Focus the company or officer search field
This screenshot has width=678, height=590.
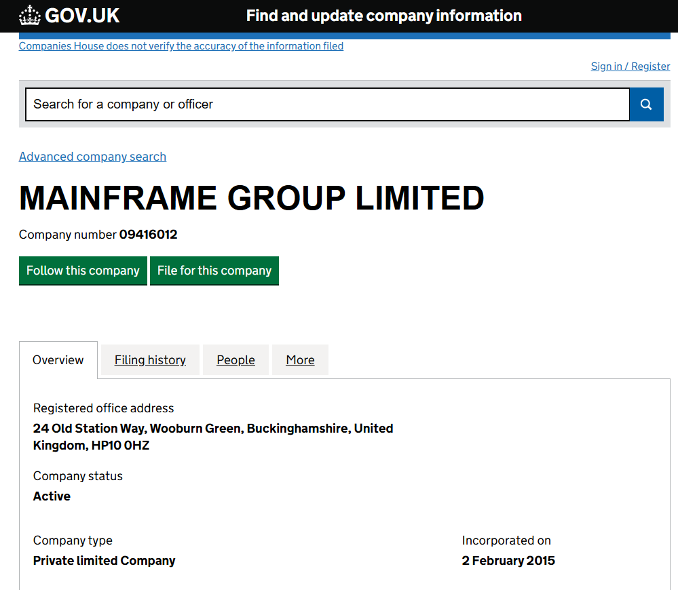(327, 104)
